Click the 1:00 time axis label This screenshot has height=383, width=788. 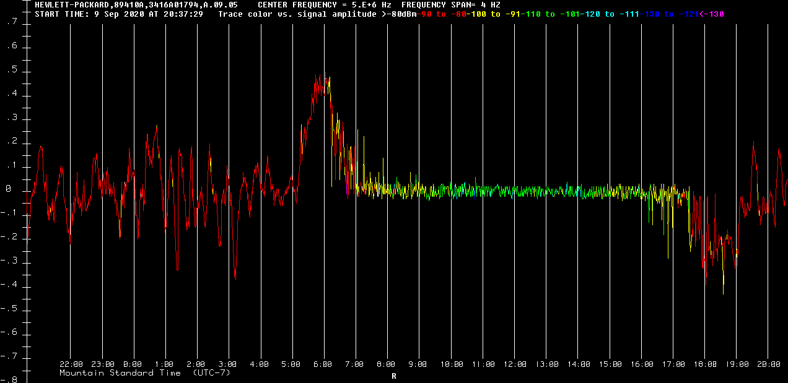[x=164, y=364]
